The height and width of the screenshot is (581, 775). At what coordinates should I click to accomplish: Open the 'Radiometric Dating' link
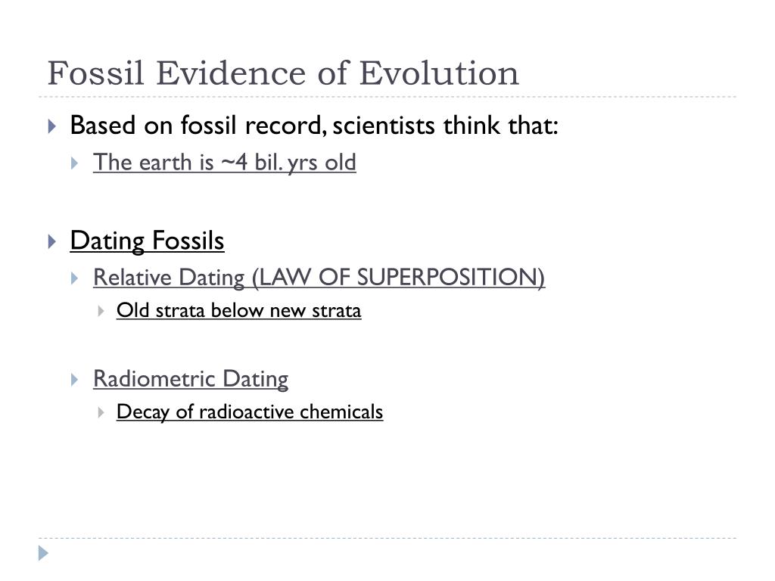click(191, 380)
